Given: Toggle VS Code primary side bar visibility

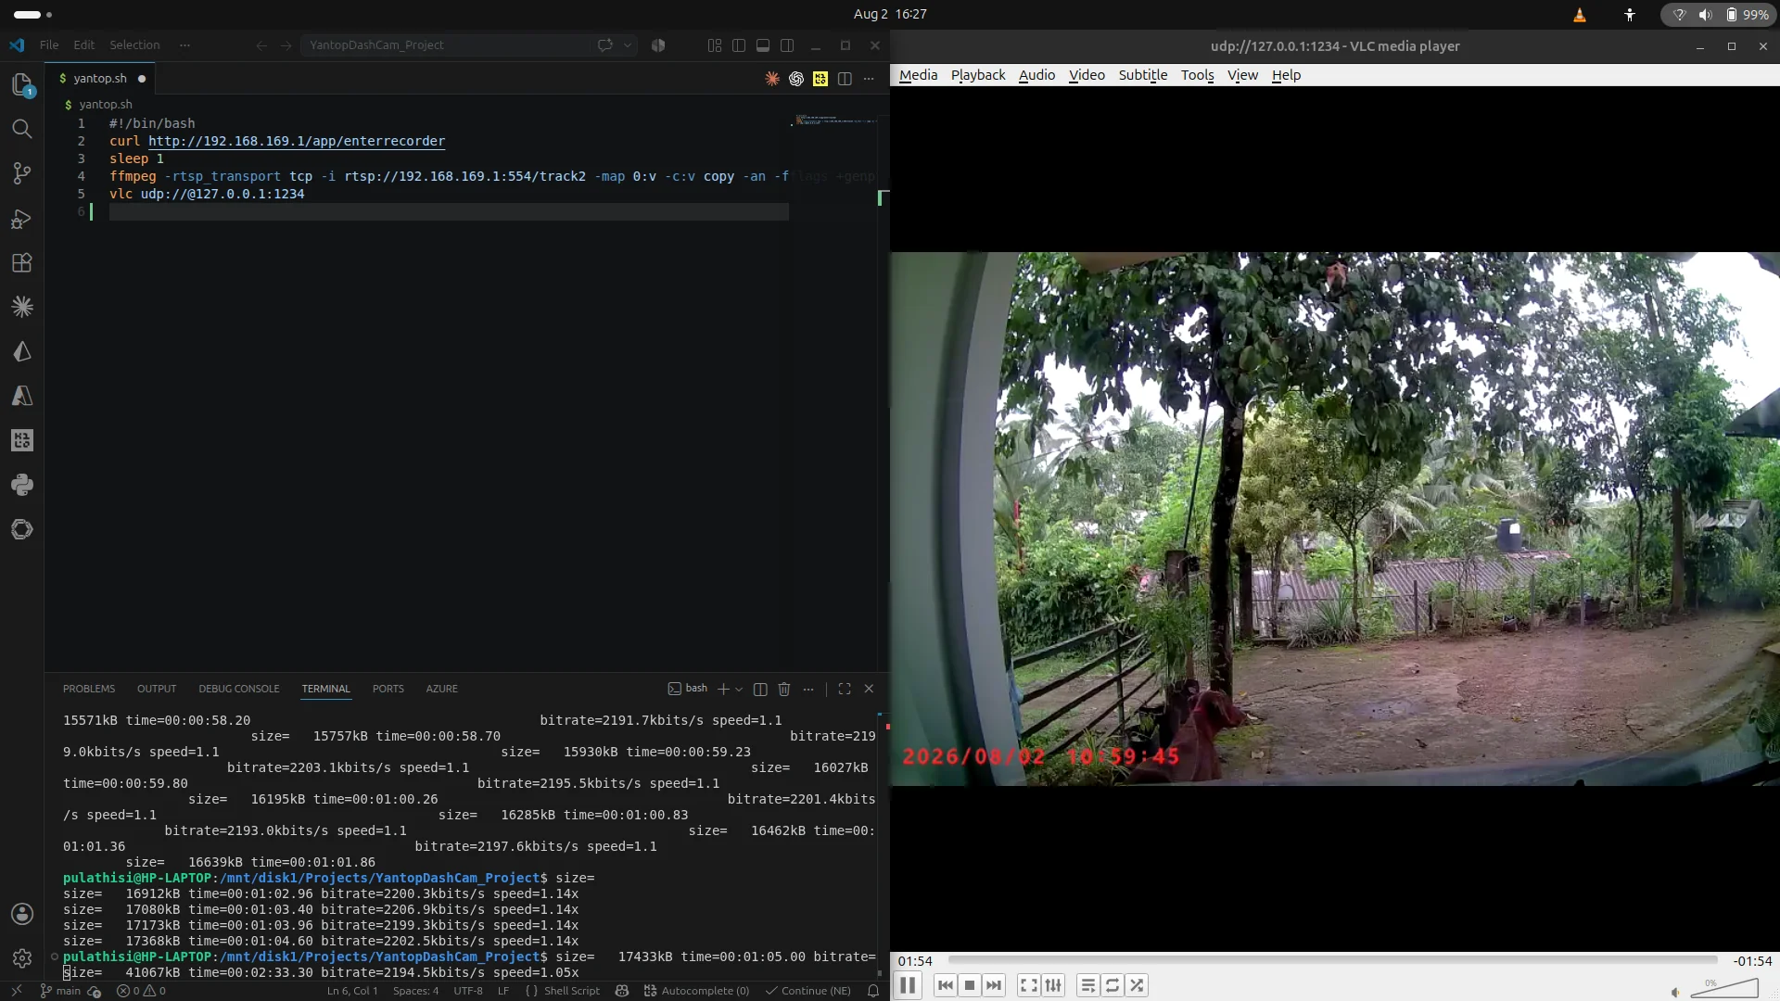Looking at the screenshot, I should 739,45.
